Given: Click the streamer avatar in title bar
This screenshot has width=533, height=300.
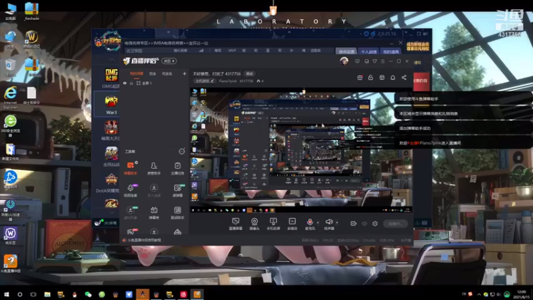Looking at the screenshot, I should pyautogui.click(x=344, y=61).
